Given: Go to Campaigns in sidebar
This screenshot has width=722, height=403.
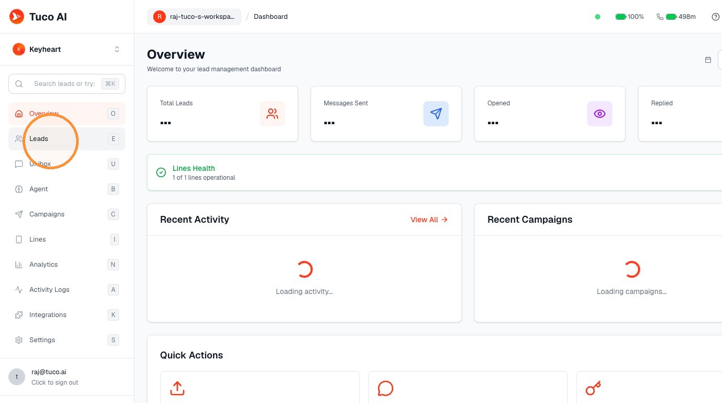Looking at the screenshot, I should coord(67,214).
